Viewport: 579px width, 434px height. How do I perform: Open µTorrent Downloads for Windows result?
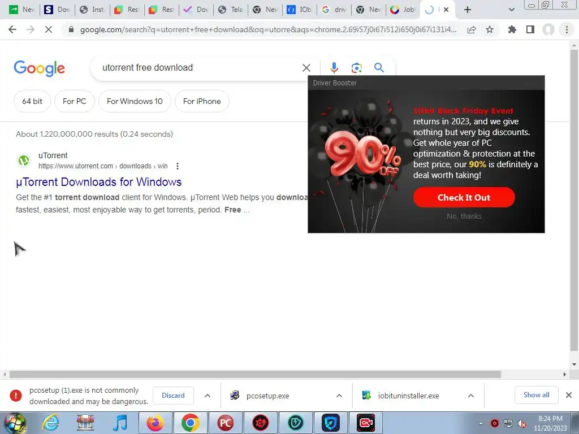98,182
